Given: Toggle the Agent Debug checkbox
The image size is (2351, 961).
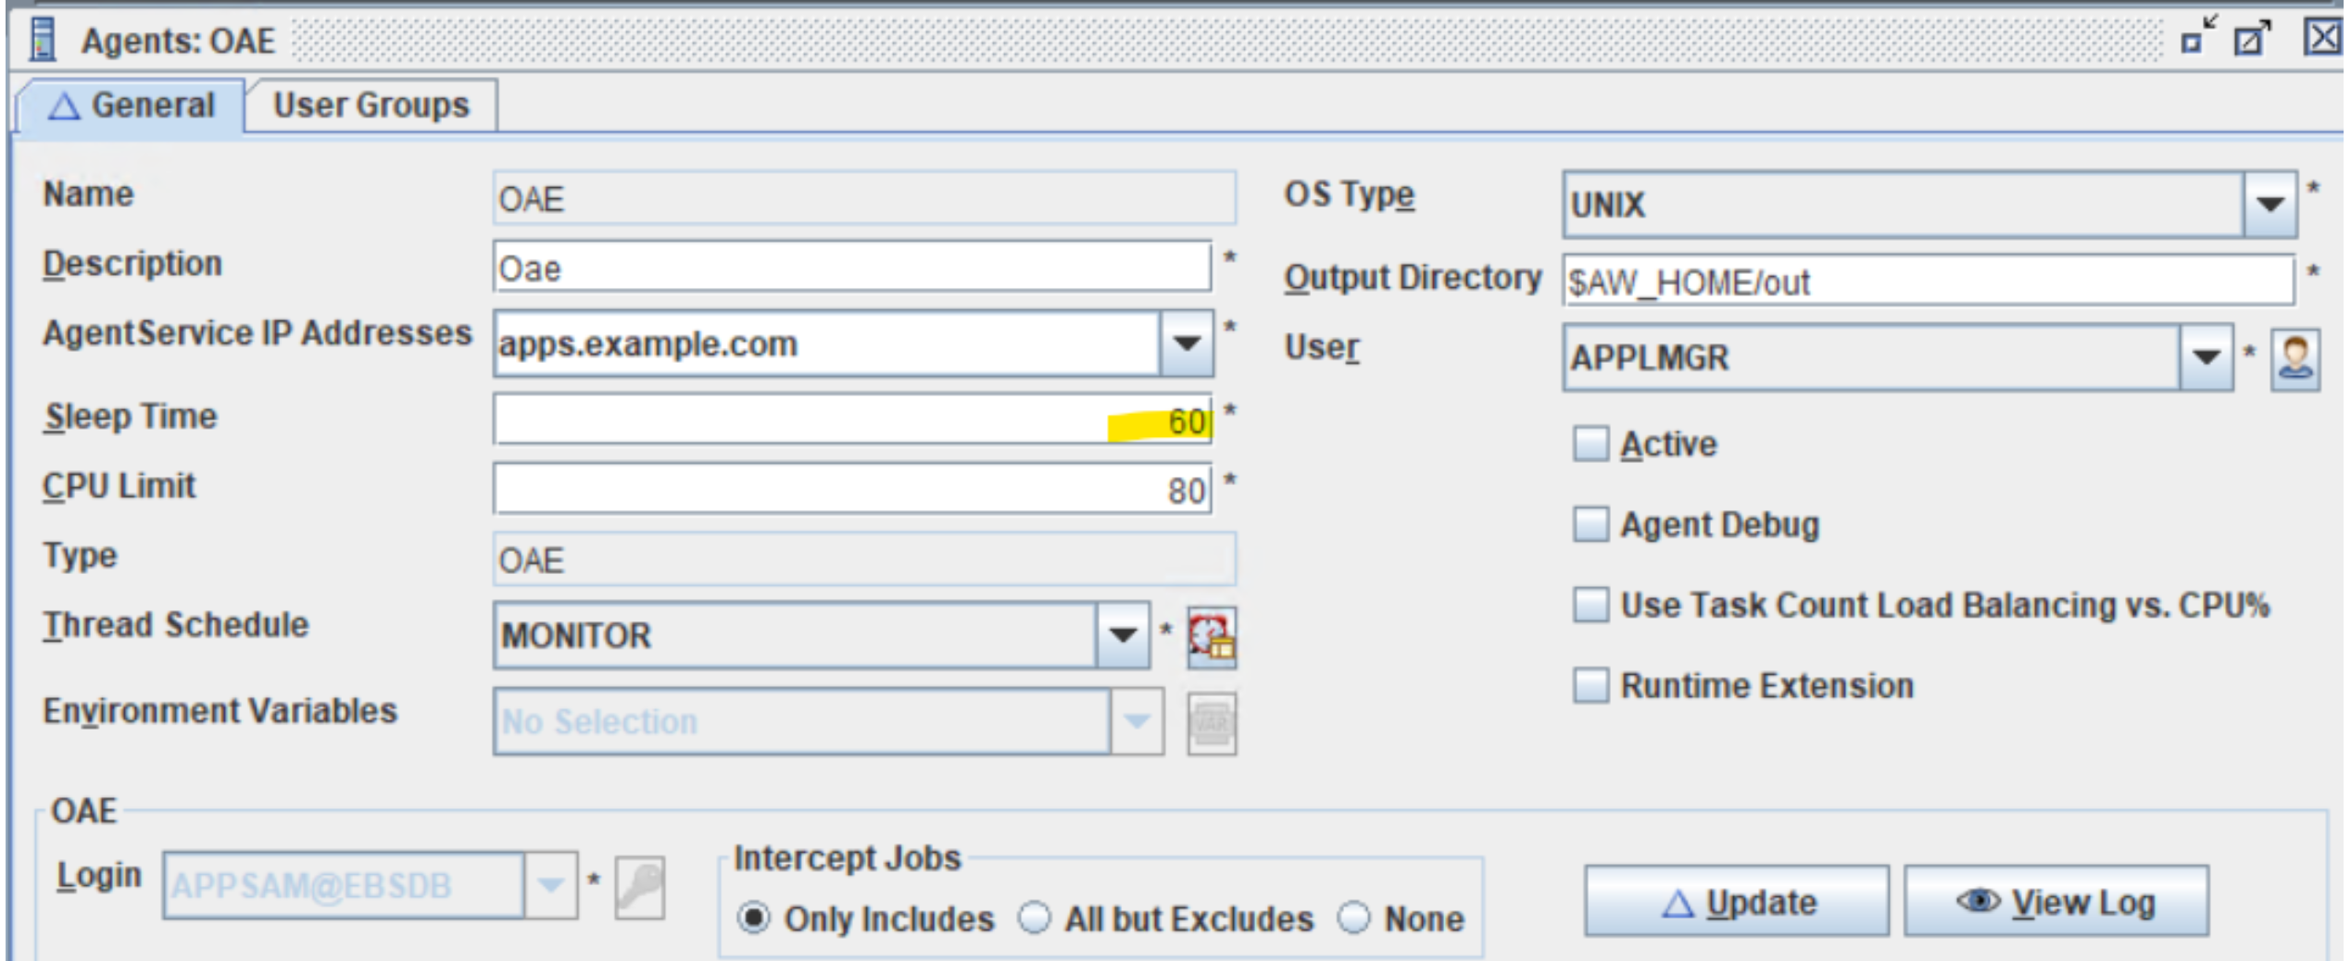Looking at the screenshot, I should click(1590, 524).
